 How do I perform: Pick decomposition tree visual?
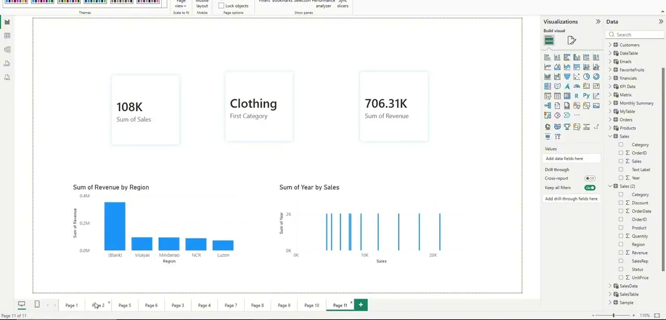(x=547, y=105)
